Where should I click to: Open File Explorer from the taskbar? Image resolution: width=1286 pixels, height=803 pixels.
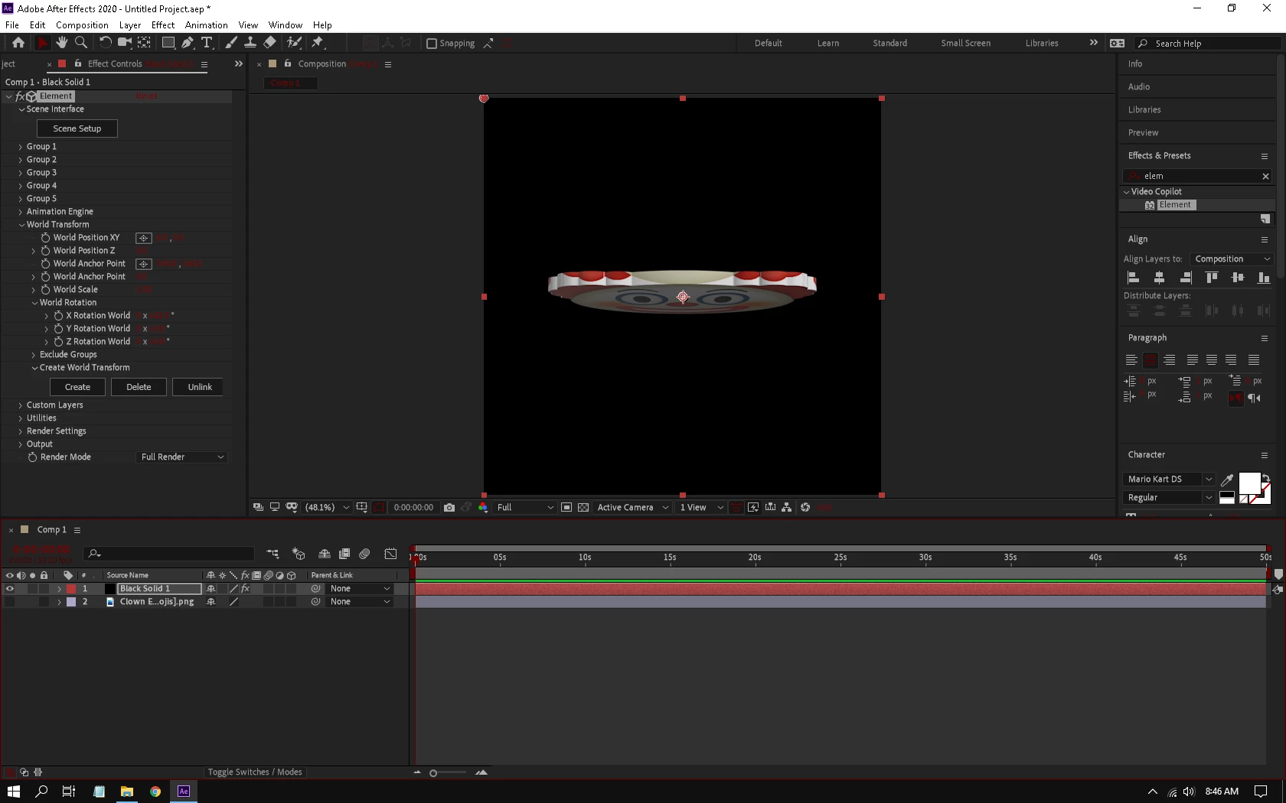(x=127, y=792)
